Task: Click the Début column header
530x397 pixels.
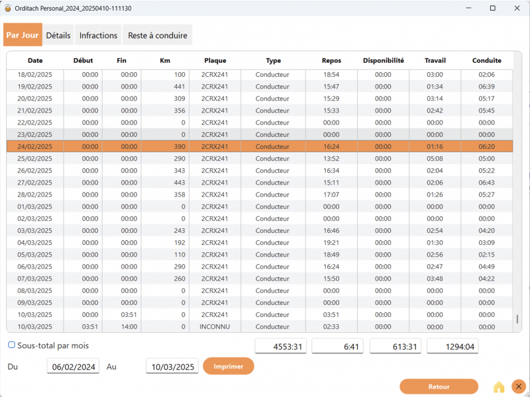Action: [x=83, y=61]
